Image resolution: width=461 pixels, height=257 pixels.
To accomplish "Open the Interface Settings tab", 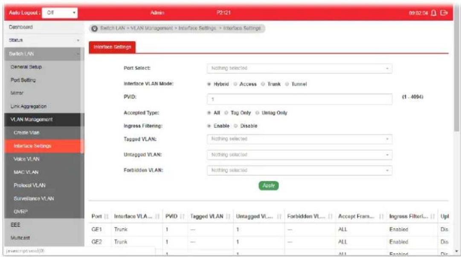I will pos(112,47).
